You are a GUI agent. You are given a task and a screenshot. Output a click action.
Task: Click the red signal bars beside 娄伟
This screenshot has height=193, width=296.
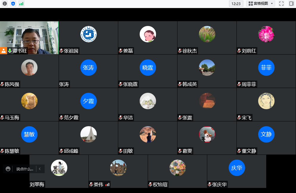coord(108,185)
